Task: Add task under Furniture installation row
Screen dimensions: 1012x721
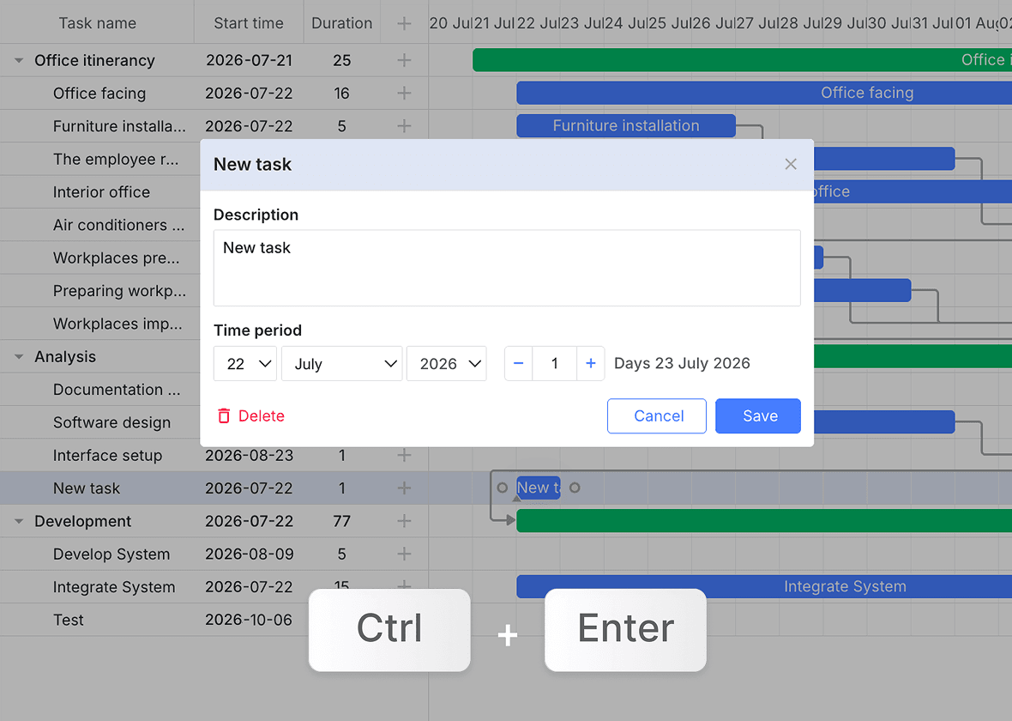Action: pos(404,126)
